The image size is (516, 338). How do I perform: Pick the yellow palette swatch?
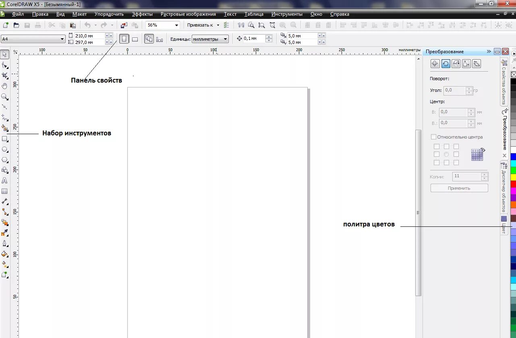pos(513,177)
